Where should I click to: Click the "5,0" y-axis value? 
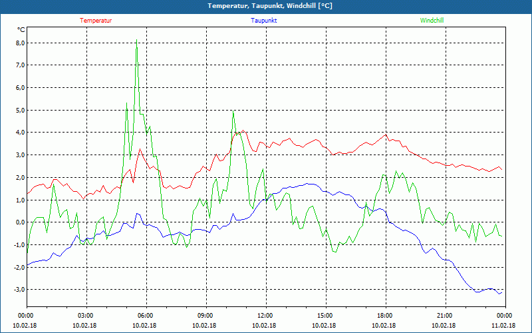click(21, 110)
